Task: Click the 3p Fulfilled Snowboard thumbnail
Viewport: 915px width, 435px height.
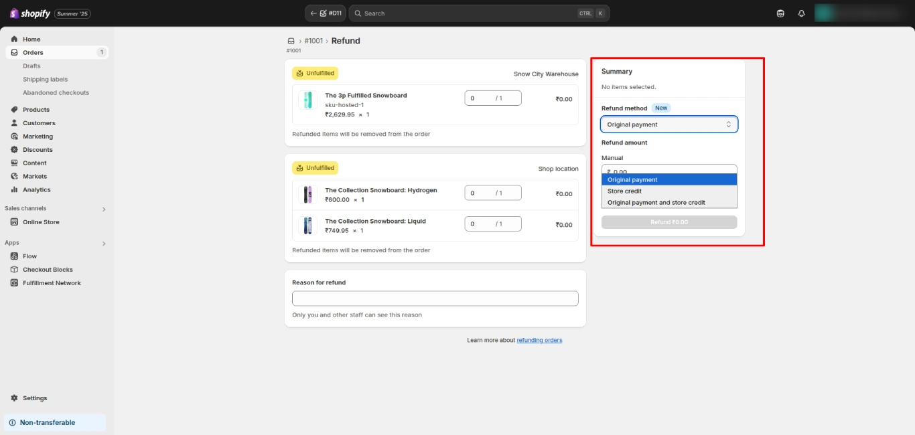Action: pyautogui.click(x=307, y=100)
